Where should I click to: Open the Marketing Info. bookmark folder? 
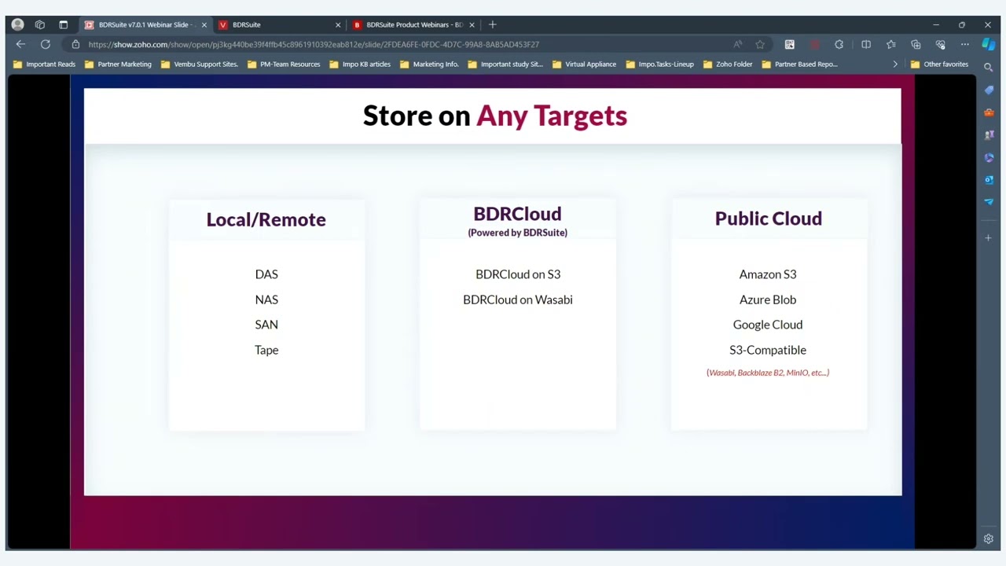point(429,64)
